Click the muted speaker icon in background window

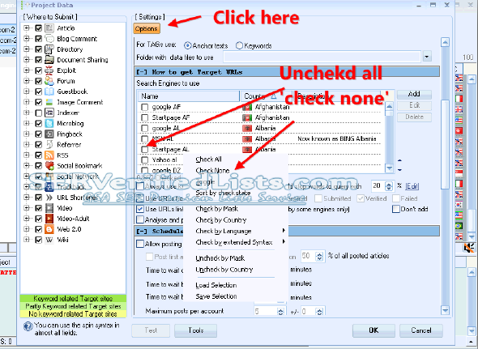(x=469, y=248)
